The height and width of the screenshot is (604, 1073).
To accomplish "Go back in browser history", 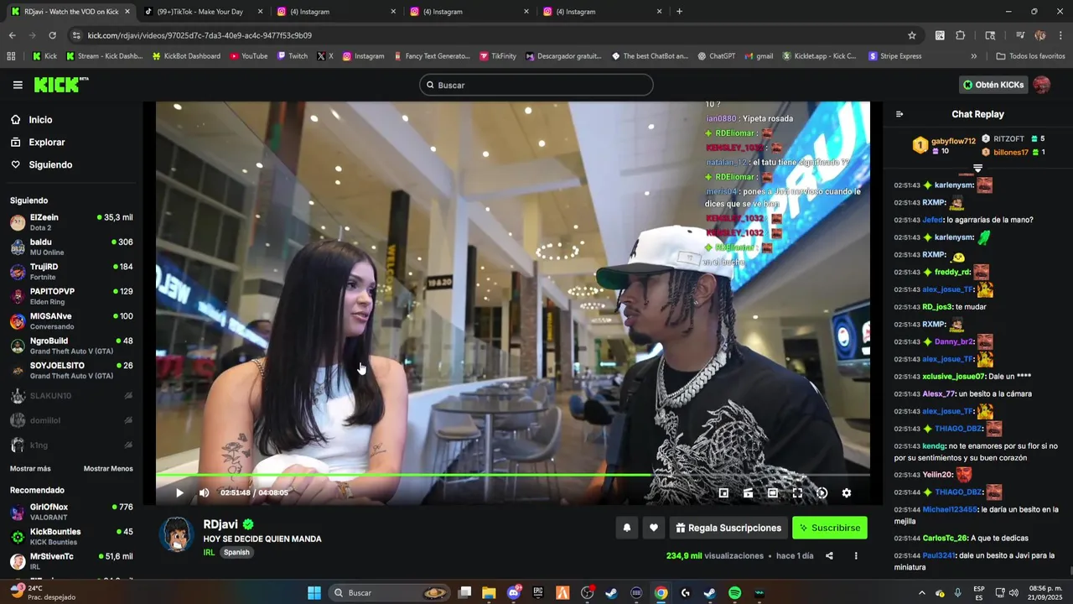I will click(x=12, y=35).
